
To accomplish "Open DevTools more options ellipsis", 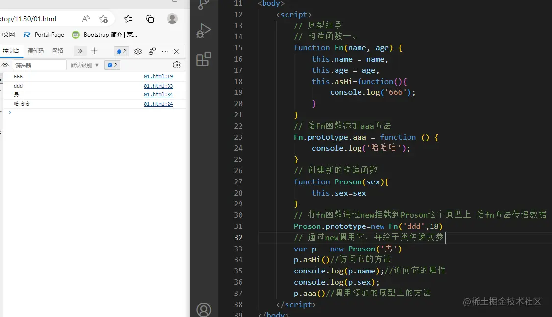I will 165,51.
